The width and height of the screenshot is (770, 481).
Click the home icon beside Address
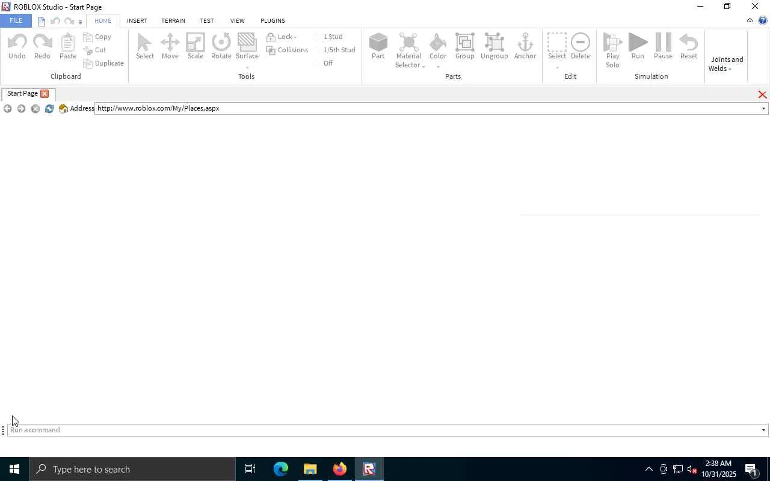click(x=63, y=109)
